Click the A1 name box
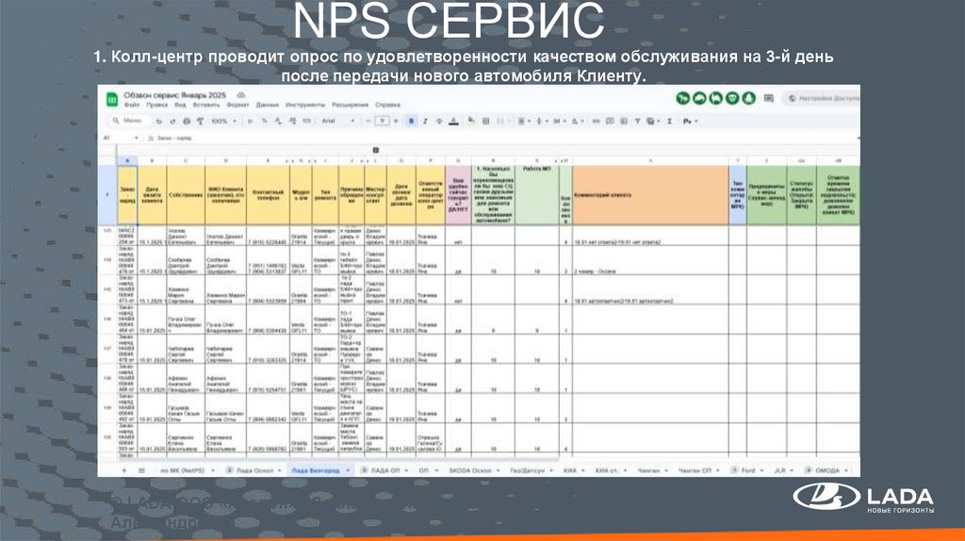This screenshot has width=965, height=541. click(x=120, y=138)
